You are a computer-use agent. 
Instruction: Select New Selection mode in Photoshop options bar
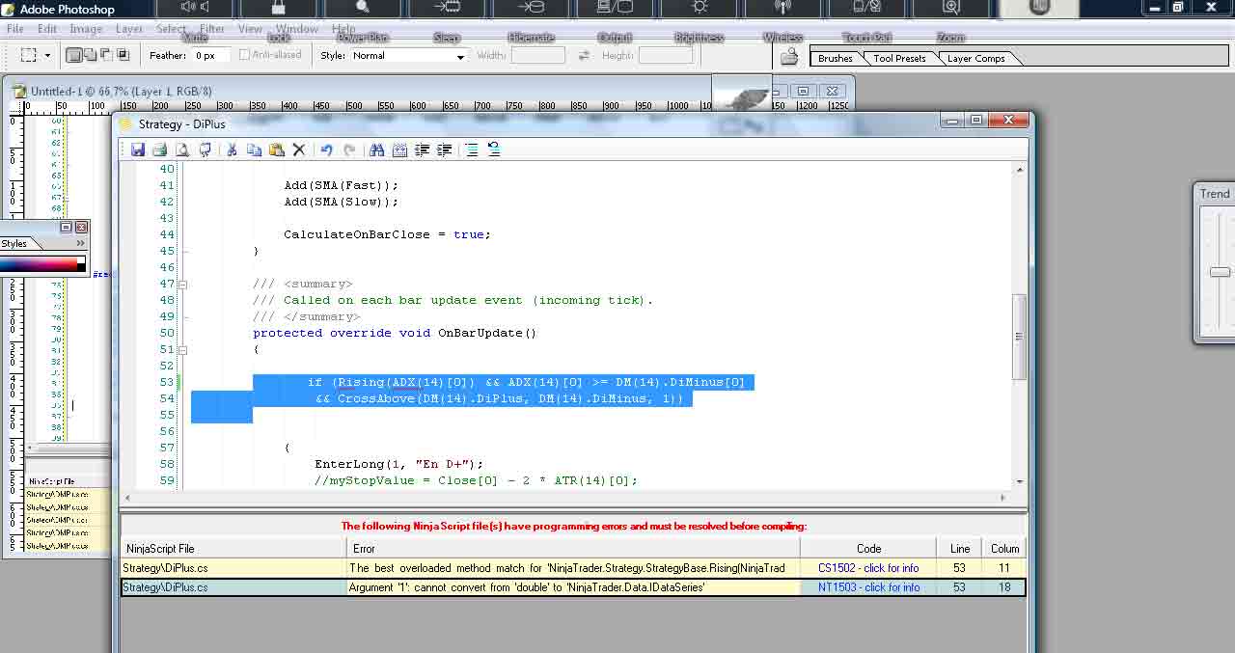[x=74, y=55]
